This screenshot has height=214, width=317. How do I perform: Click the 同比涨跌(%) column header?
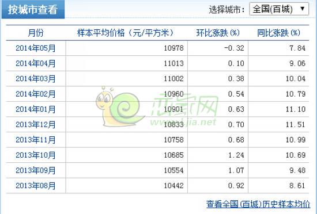278,33
